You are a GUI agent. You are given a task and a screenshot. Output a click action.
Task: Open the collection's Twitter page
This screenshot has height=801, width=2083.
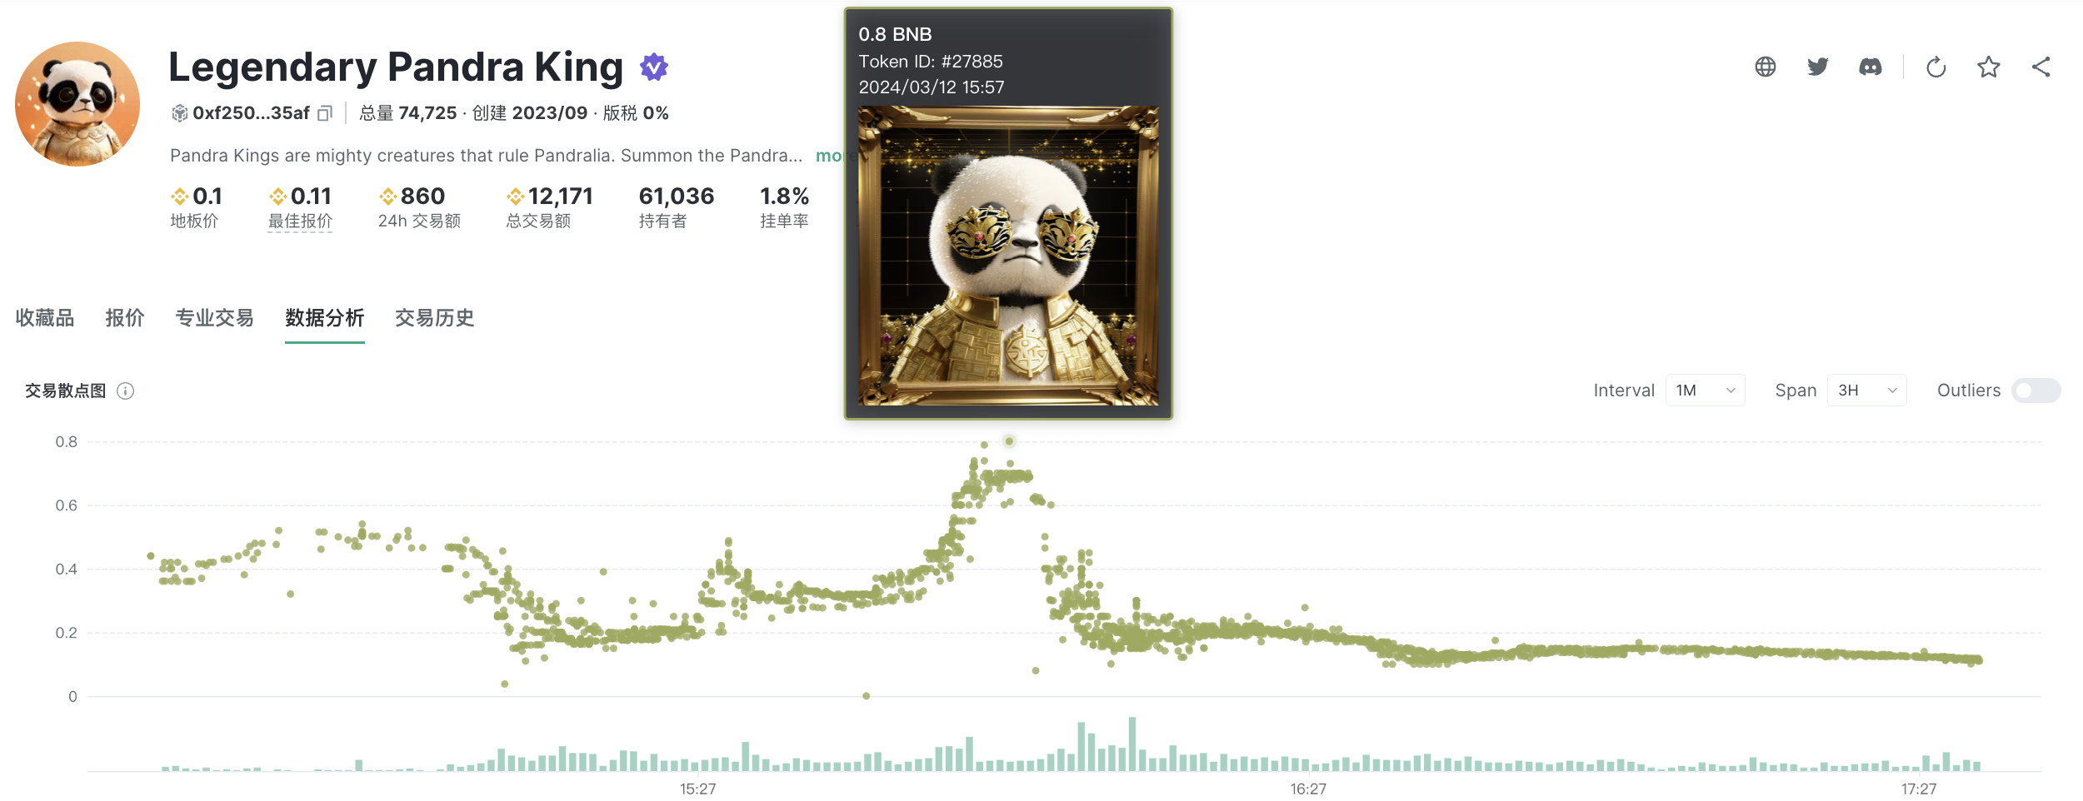click(x=1817, y=67)
